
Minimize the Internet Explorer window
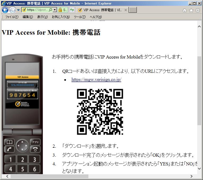click(x=190, y=3)
